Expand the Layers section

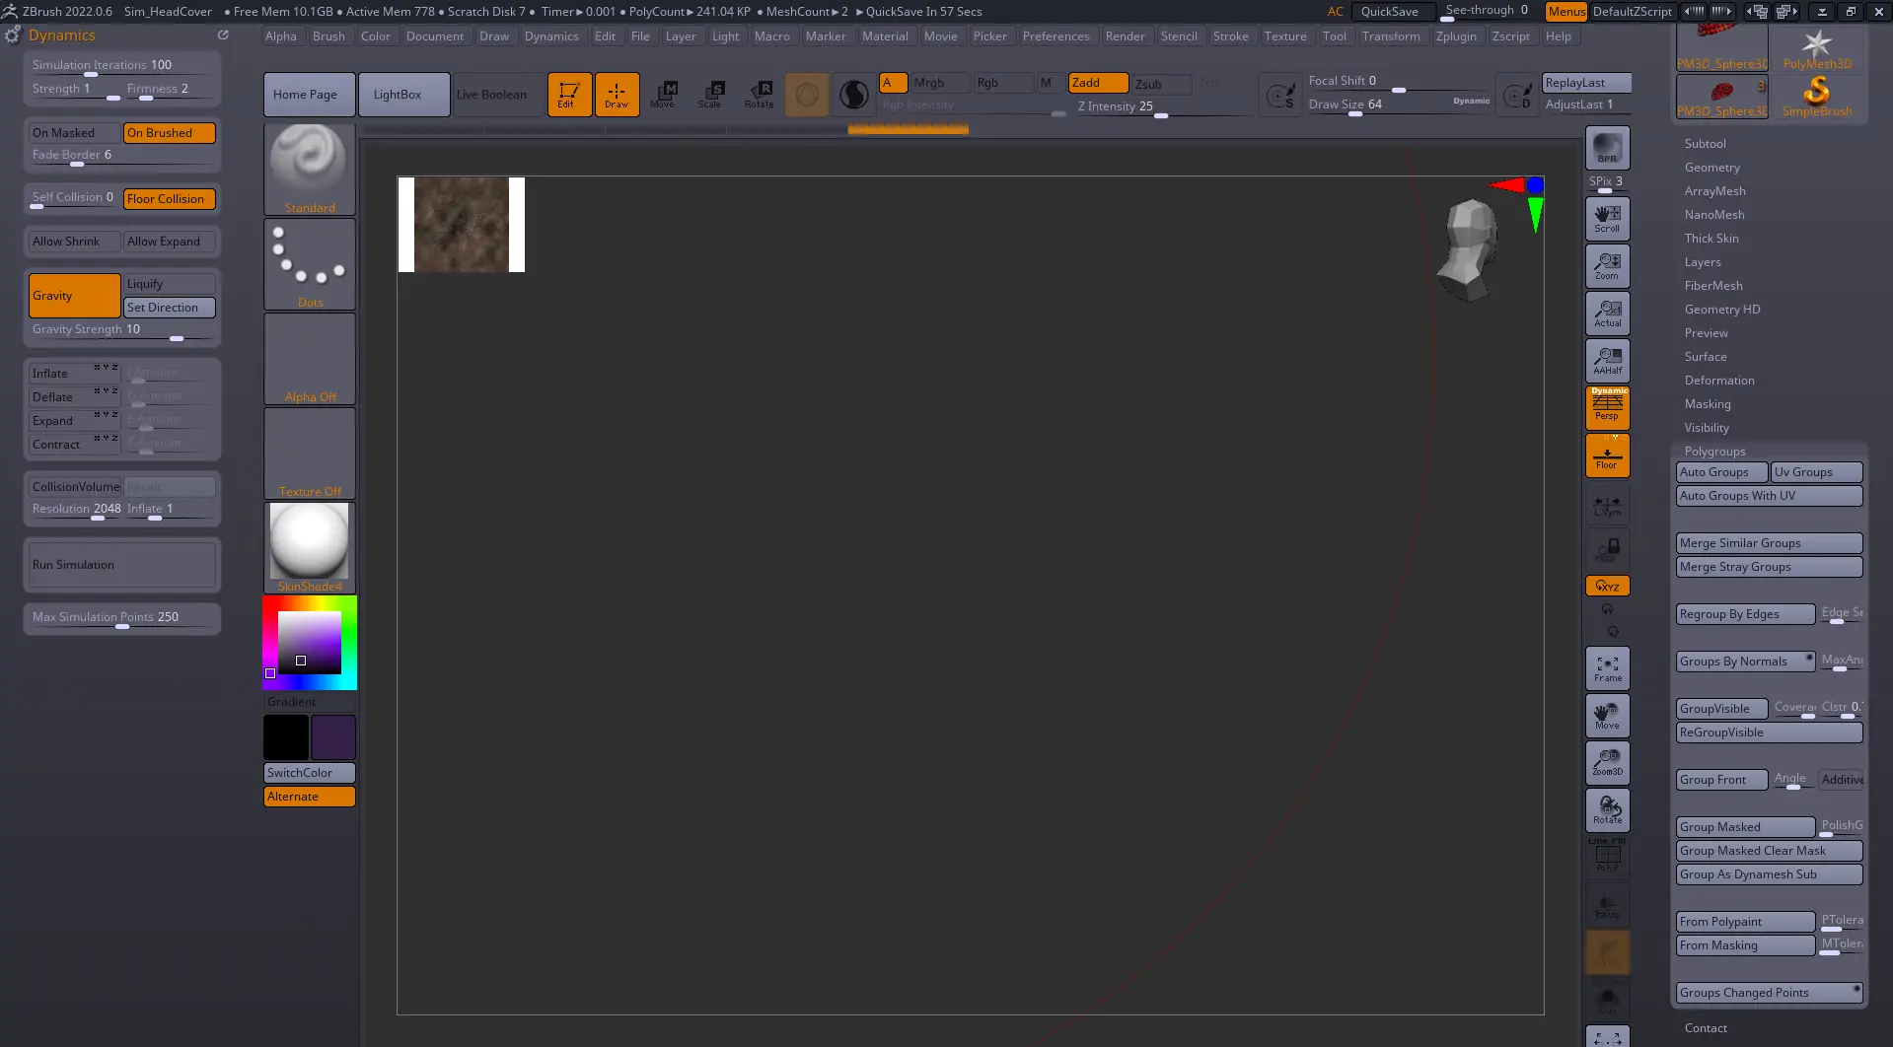(1703, 262)
